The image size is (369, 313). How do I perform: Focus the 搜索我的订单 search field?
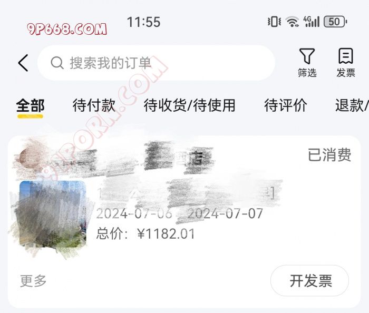click(x=156, y=63)
